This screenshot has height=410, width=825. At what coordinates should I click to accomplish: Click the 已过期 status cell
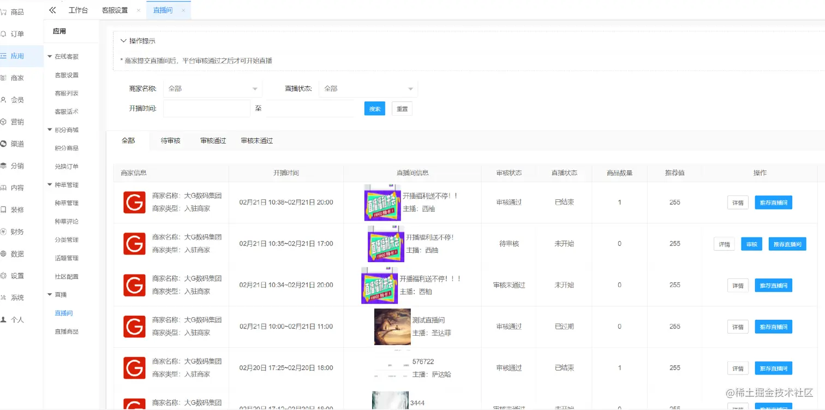pos(564,327)
